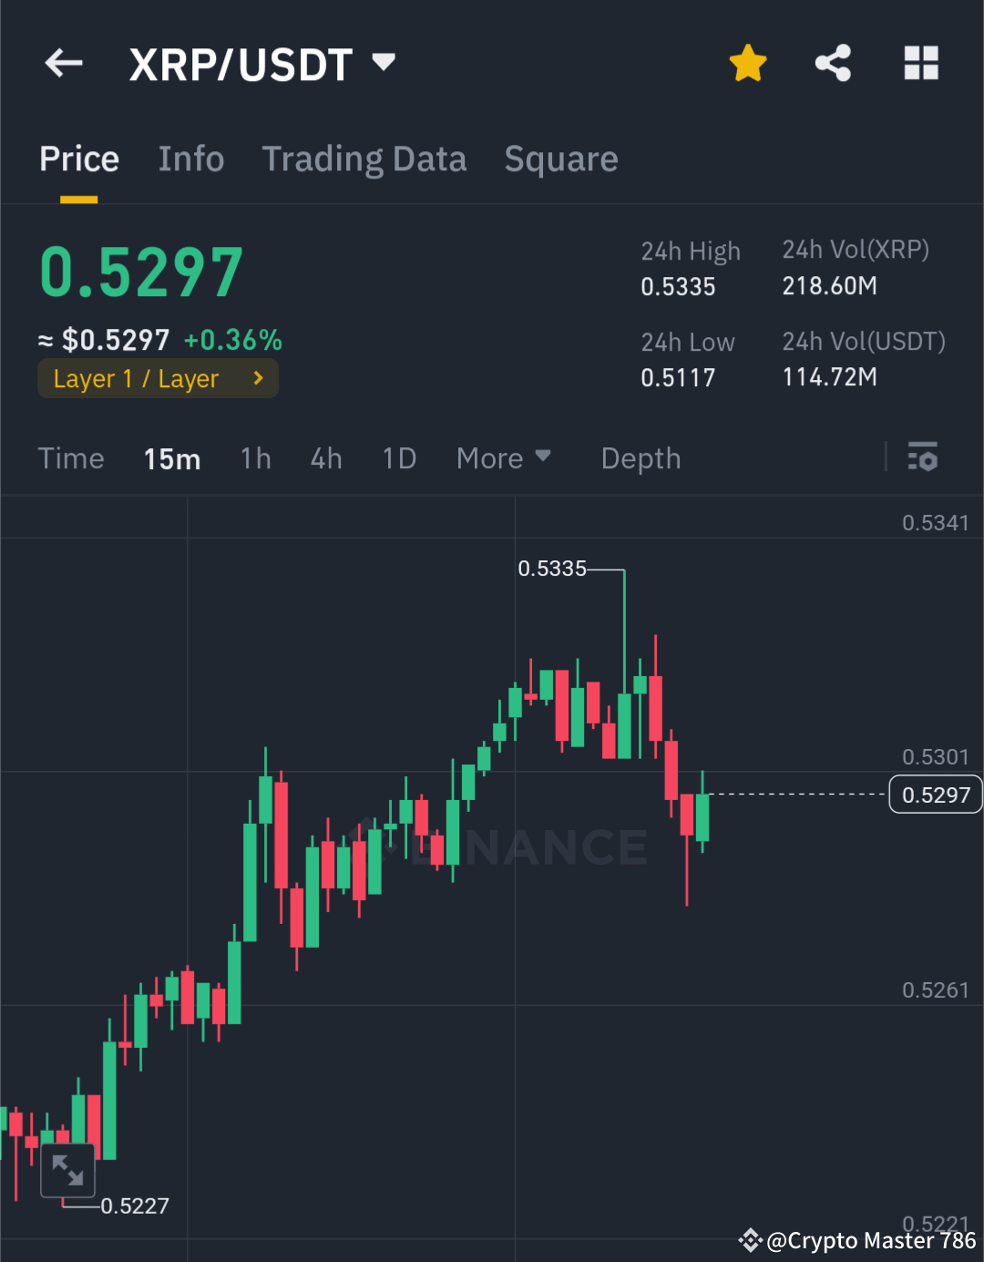Viewport: 984px width, 1262px height.
Task: Star XRP/USDT as a favorite
Action: click(747, 63)
